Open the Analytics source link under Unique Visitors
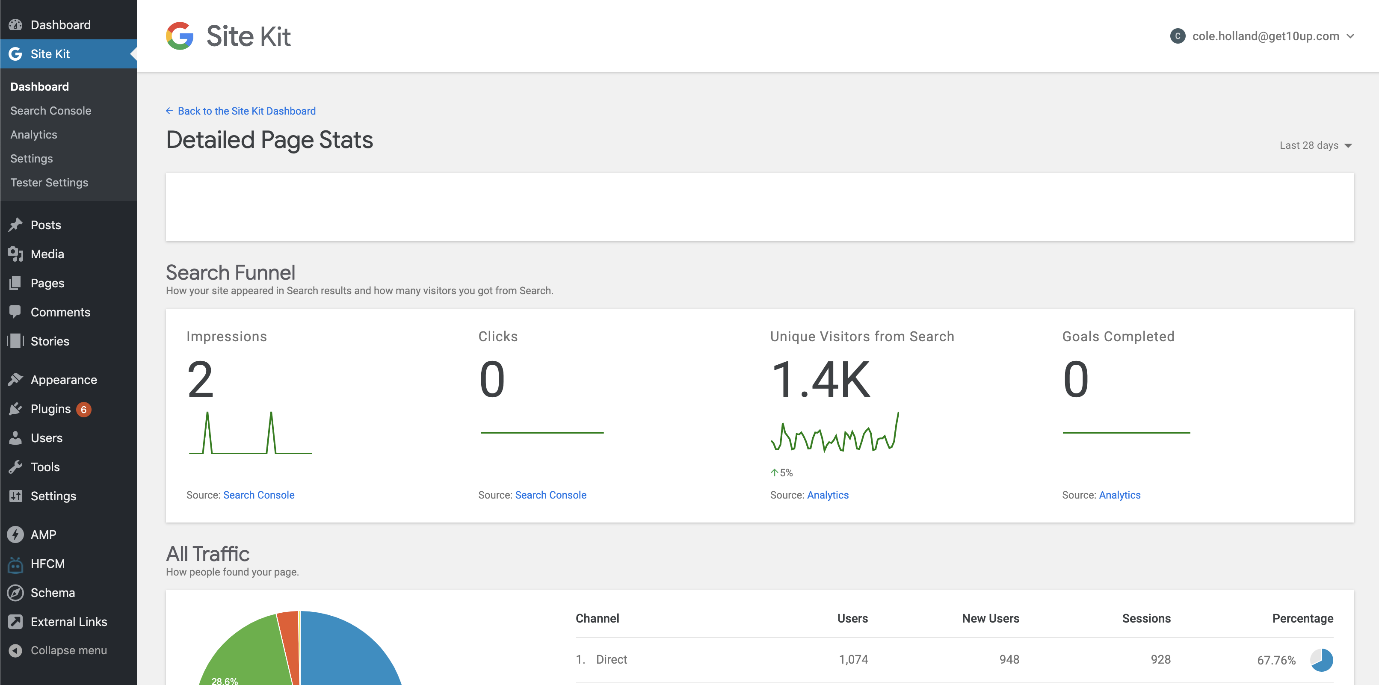 (x=828, y=495)
